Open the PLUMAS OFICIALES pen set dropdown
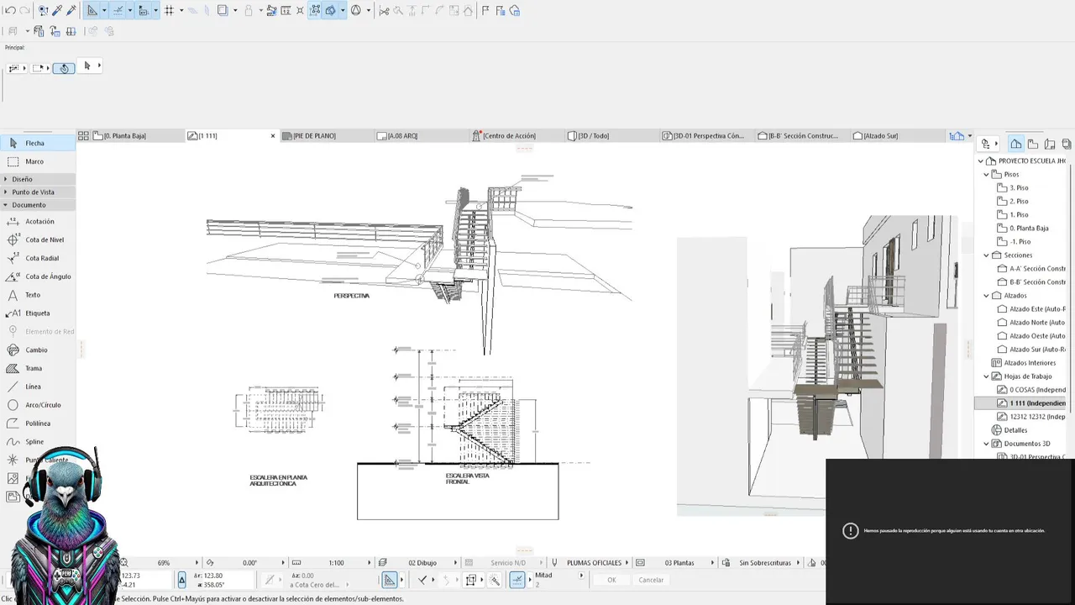The width and height of the screenshot is (1075, 605). click(589, 563)
